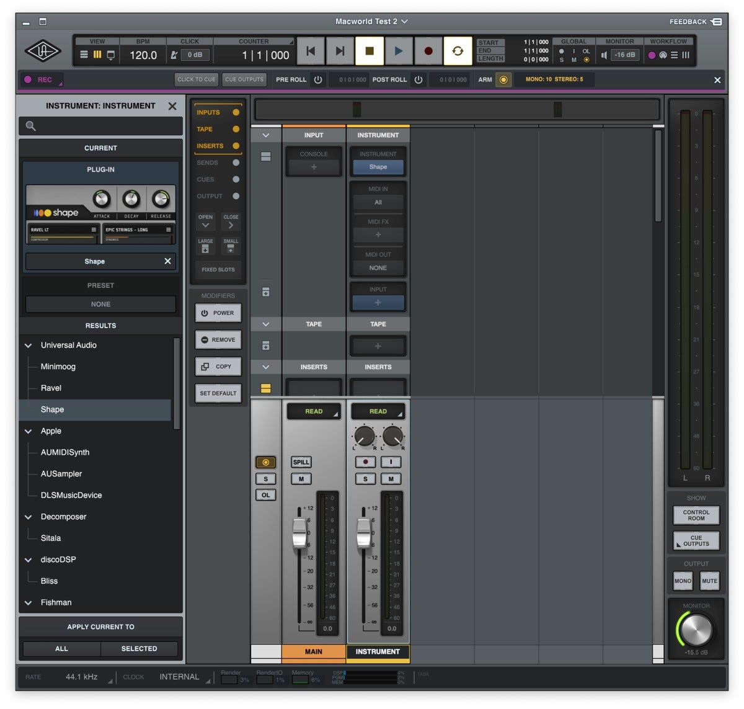The width and height of the screenshot is (744, 709).
Task: Toggle INPUTS row visibility
Action: [236, 112]
